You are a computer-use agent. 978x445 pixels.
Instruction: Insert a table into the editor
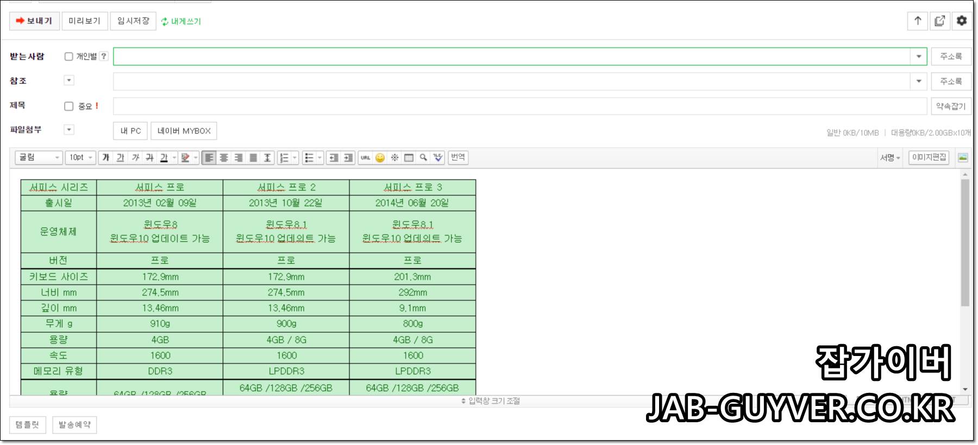click(x=409, y=157)
